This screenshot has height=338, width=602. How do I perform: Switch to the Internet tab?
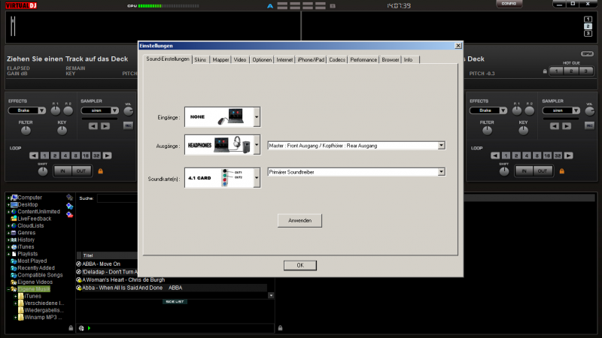point(284,60)
